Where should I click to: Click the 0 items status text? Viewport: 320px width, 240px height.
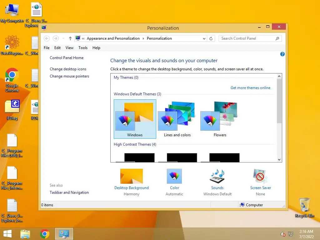(47, 205)
